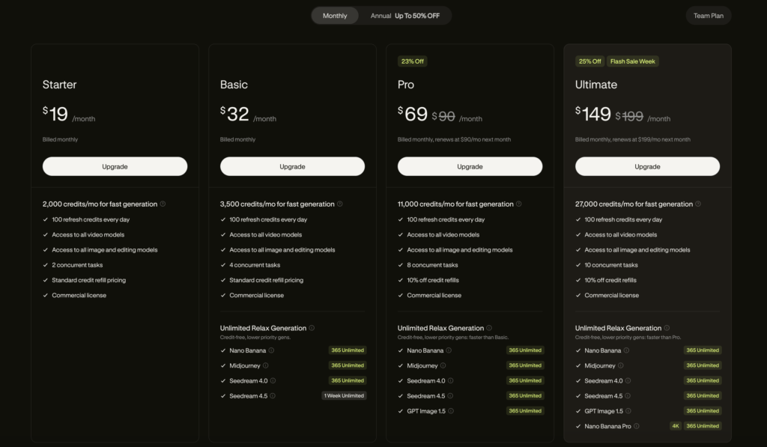Screen dimensions: 767x447
Task: Click info icon next to Basic Seedream 4.5
Action: [x=273, y=395]
